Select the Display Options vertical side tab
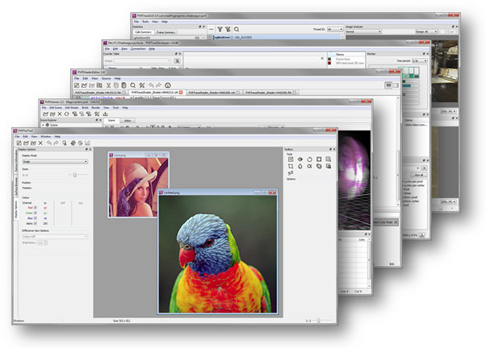This screenshot has height=348, width=486. (x=16, y=209)
